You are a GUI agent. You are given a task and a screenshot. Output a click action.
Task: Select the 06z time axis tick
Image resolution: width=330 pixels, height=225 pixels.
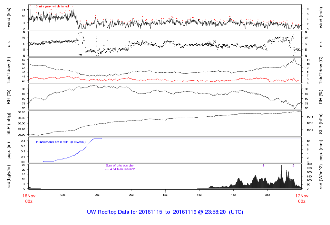tap(97, 195)
